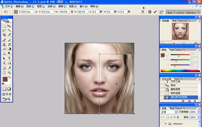Switch to Standard mode editing
Screen dimensions: 202x127
pos(4,89)
